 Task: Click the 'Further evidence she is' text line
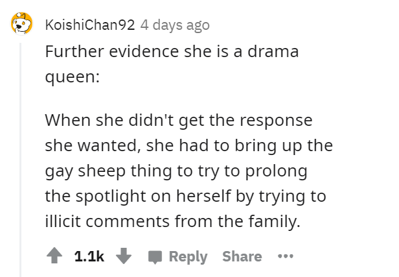[172, 51]
